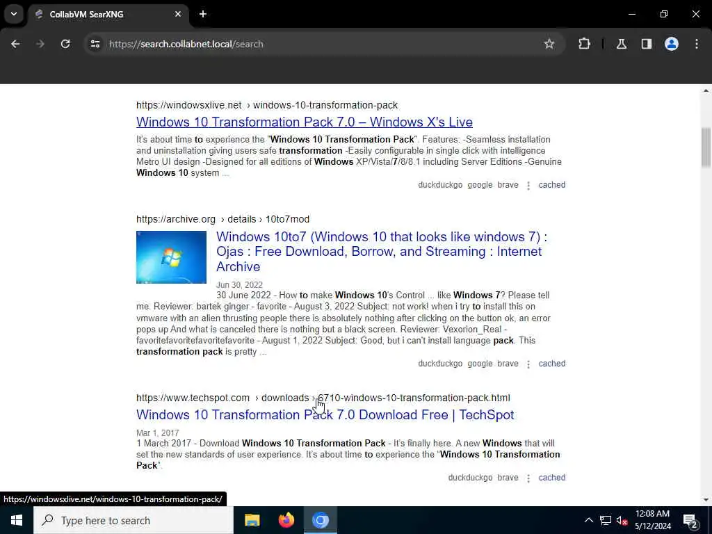Click the taskbar 'Type here to search' box
Image resolution: width=712 pixels, height=534 pixels.
(133, 520)
